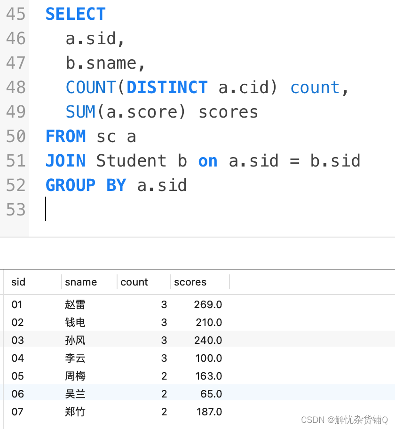Click the DISTINCT keyword on line 48

(x=167, y=87)
